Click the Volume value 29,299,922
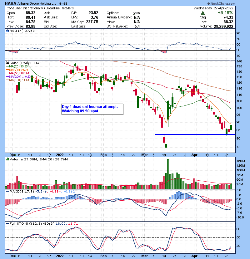Viewport: 250px width, 259px height. [x=223, y=26]
